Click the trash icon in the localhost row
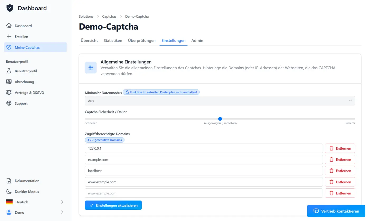The height and width of the screenshot is (221, 369). pyautogui.click(x=332, y=171)
